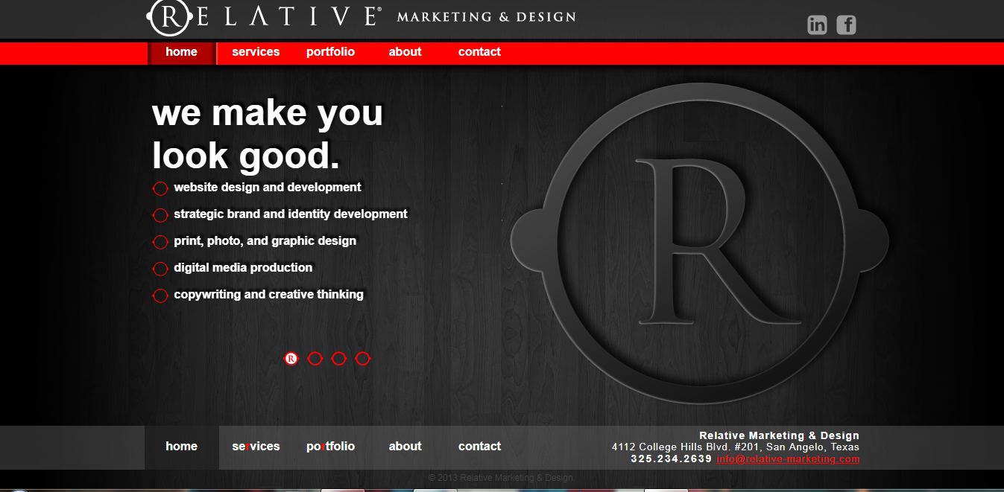
Task: Select the first slide indicator with R
Action: (x=291, y=359)
